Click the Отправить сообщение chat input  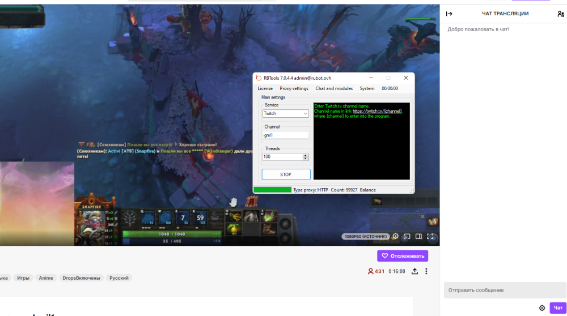point(505,290)
